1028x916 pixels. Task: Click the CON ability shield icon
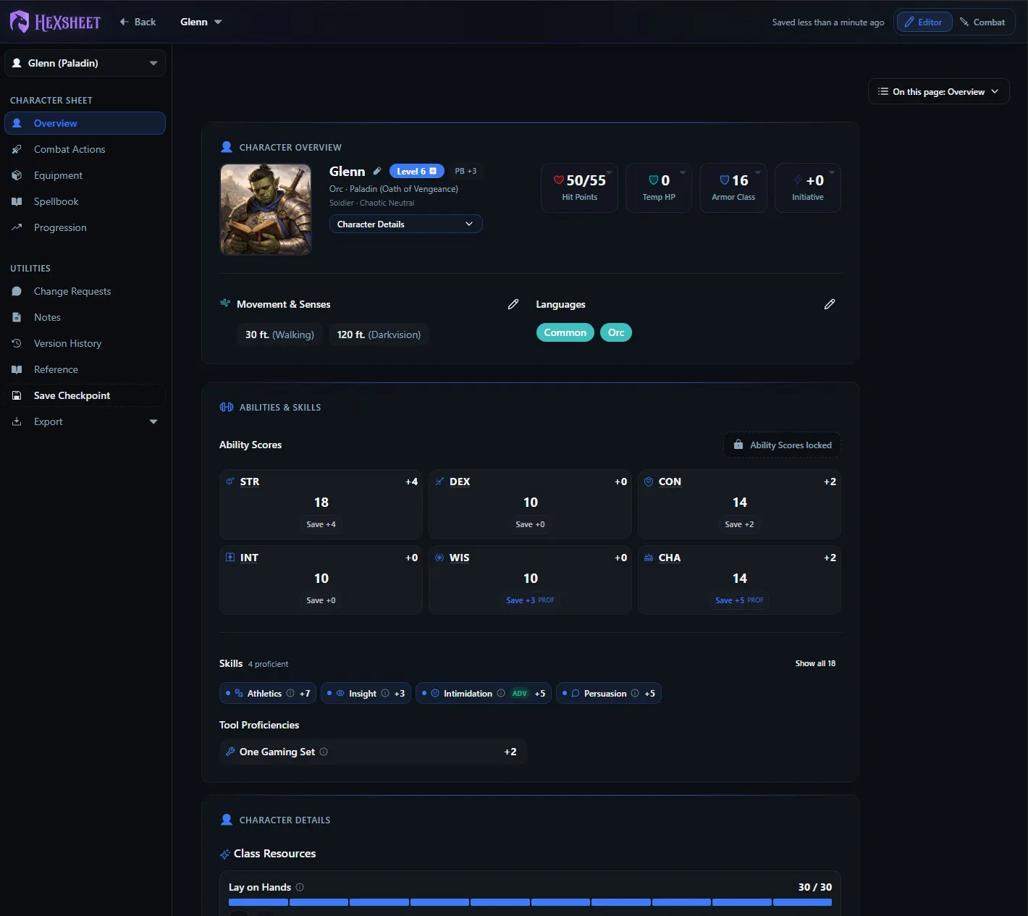(x=649, y=482)
